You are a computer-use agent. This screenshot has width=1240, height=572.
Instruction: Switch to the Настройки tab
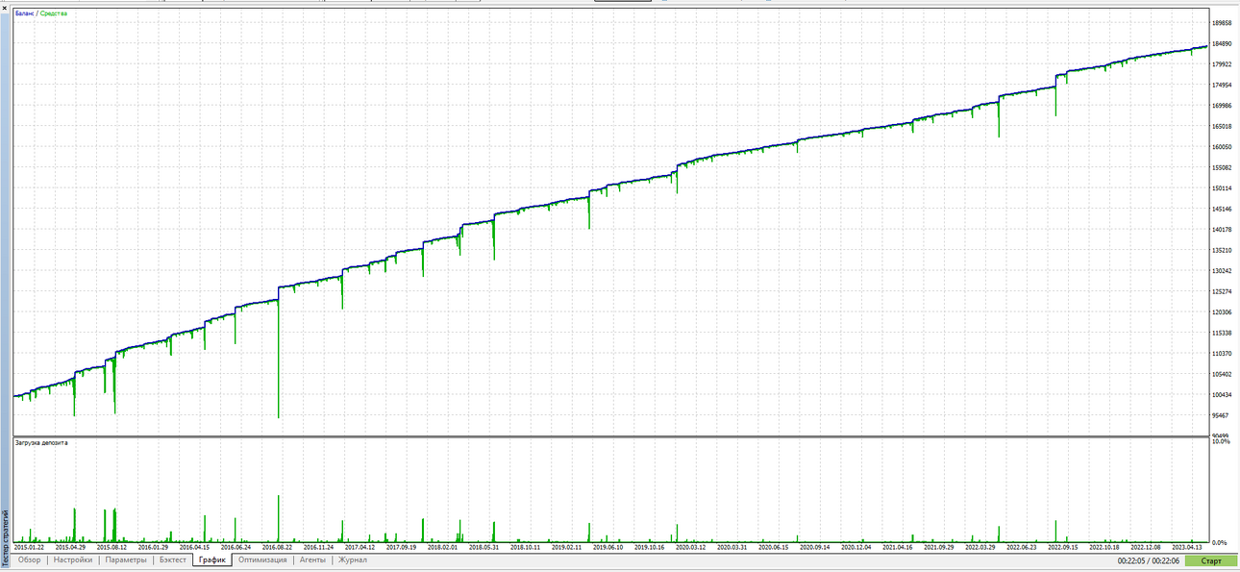[73, 560]
